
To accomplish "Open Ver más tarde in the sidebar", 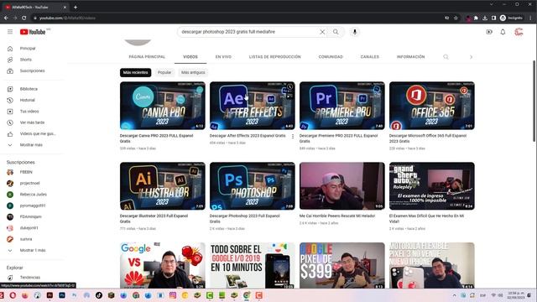I will click(x=33, y=122).
